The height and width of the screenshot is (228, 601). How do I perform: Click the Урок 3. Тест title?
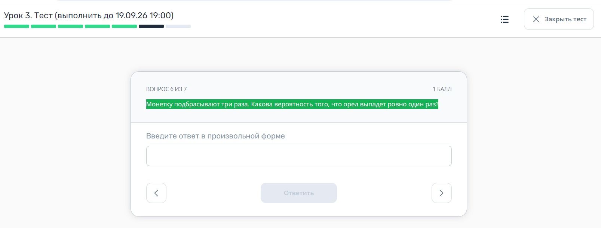coord(28,16)
